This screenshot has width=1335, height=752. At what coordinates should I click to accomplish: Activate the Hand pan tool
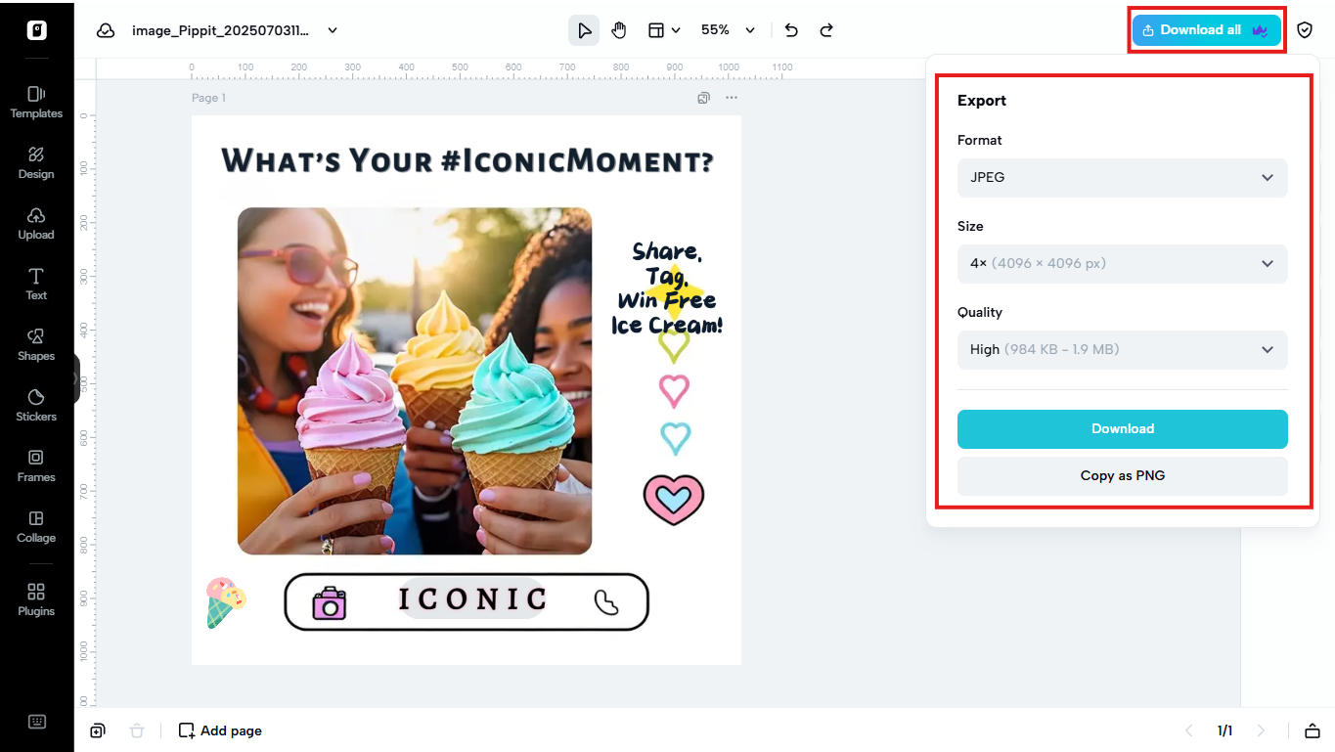[x=619, y=30]
